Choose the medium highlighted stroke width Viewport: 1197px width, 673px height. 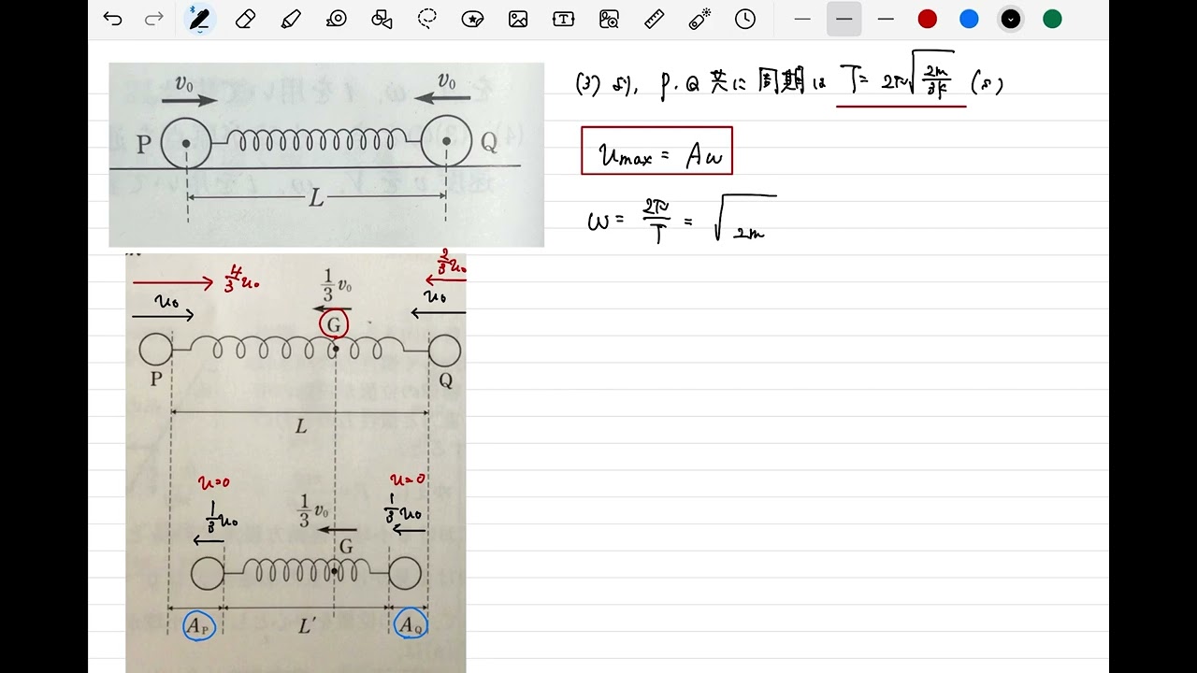tap(844, 19)
